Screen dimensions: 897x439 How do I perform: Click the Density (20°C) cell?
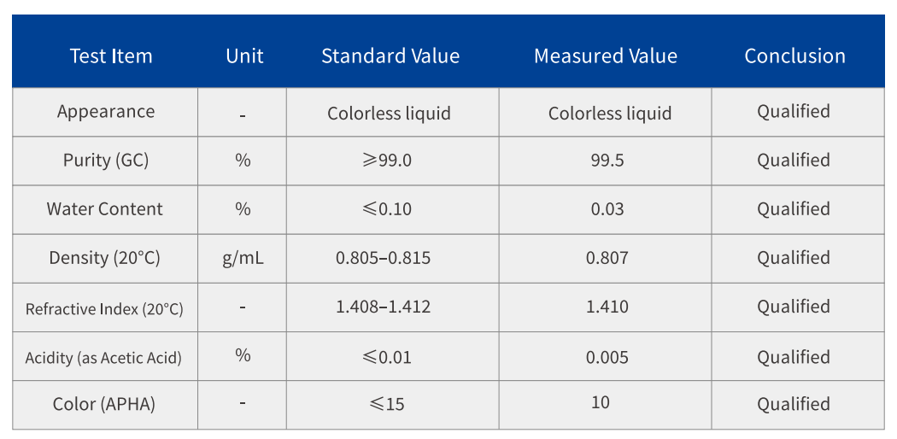pos(104,258)
